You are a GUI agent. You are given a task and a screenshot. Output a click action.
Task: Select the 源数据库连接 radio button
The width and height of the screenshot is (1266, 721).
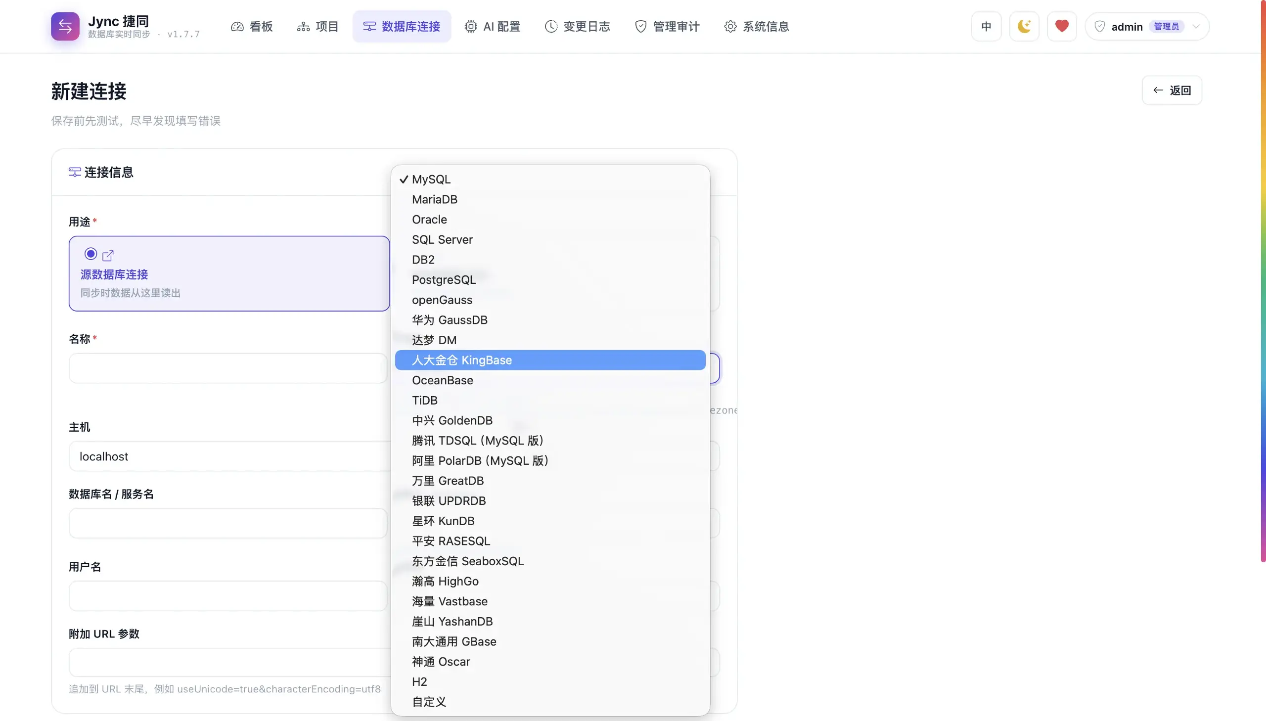click(x=90, y=254)
